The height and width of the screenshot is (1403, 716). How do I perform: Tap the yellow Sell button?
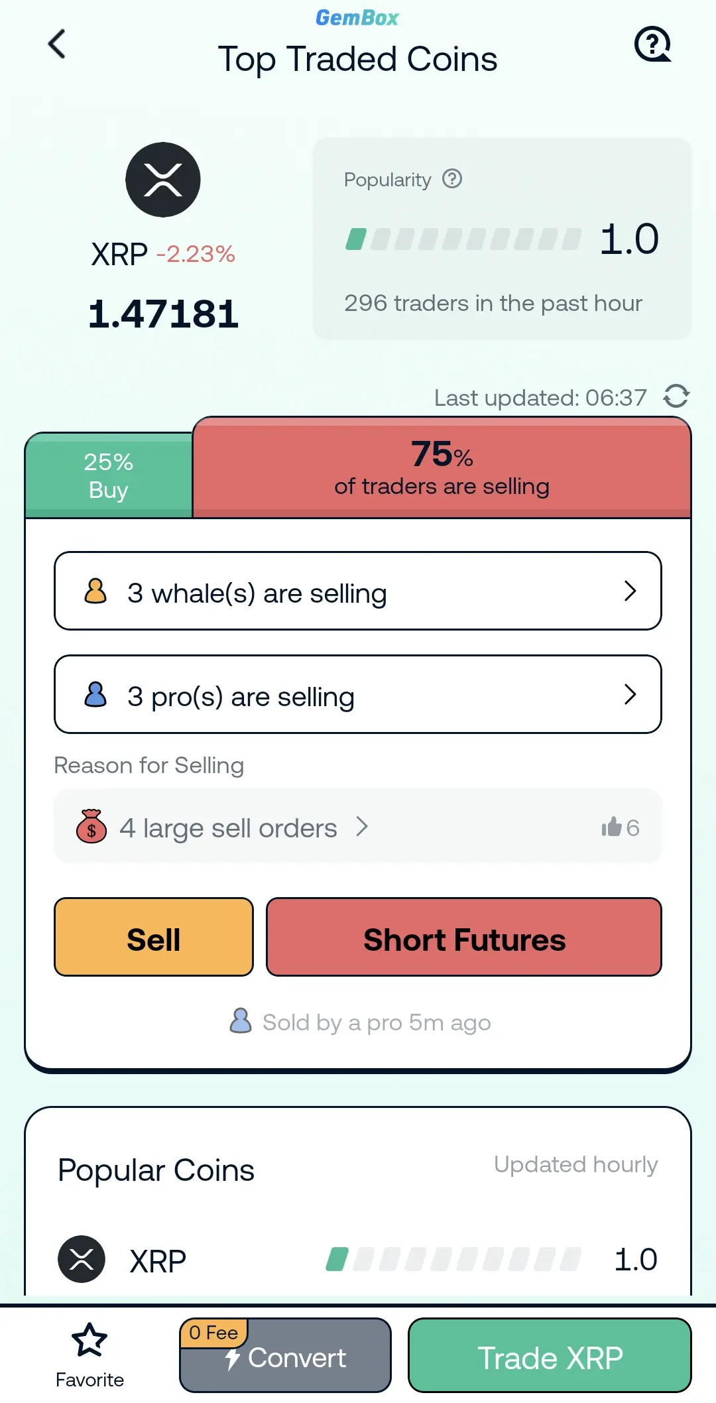point(154,937)
